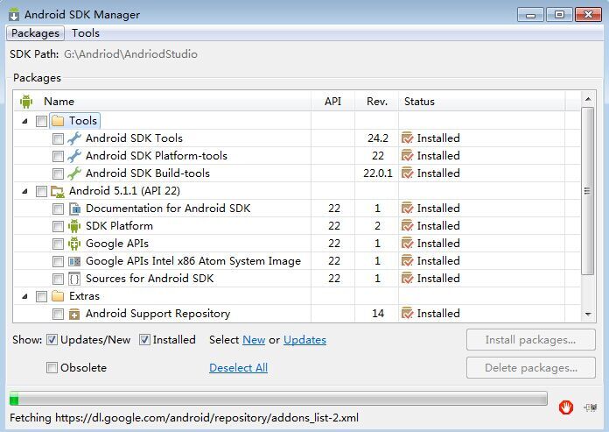
Task: Click the 22.0.1 revision value
Action: click(x=377, y=173)
